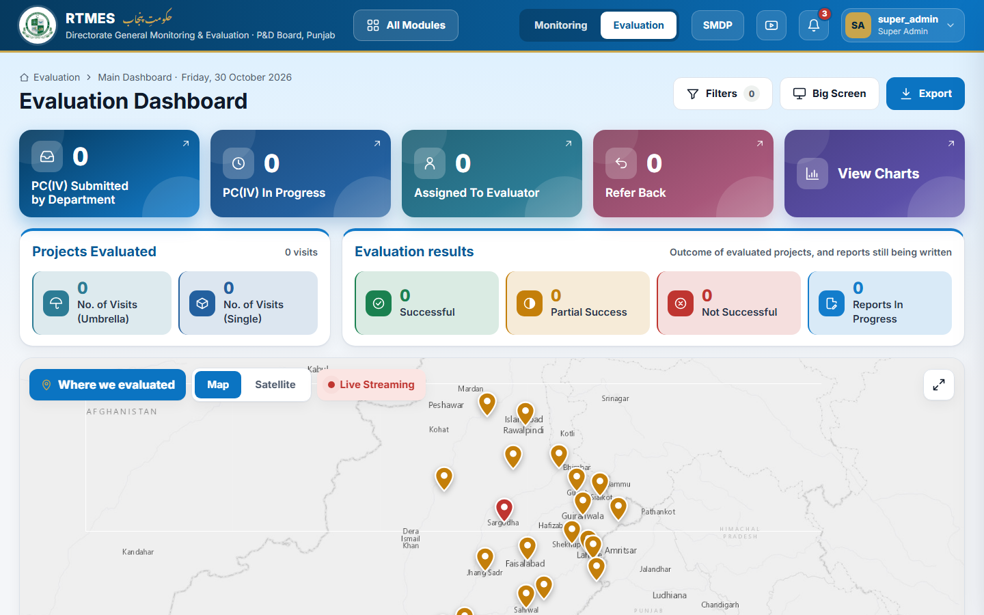Switch to the Monitoring tab
This screenshot has width=984, height=615.
pyautogui.click(x=561, y=25)
